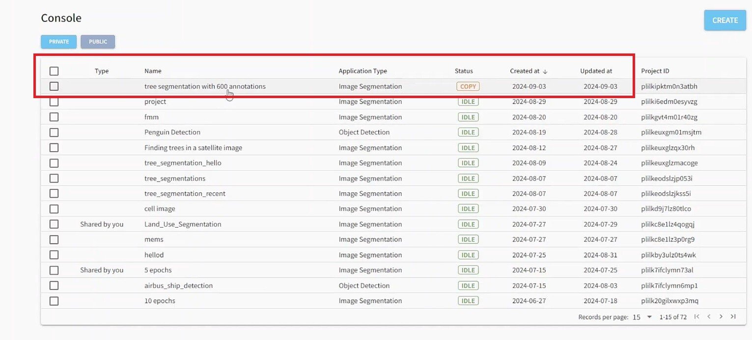Screen dimensions: 752x340
Task: Tick the checkbox for the Land_Use_Segmentation row
Action: (54, 224)
